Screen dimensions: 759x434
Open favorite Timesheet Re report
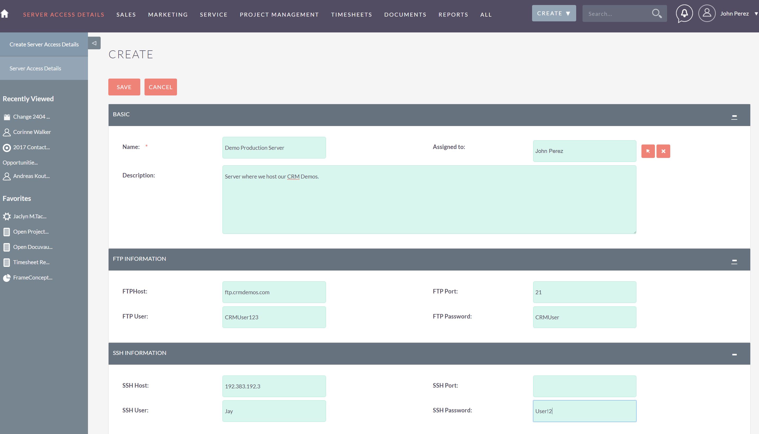tap(31, 262)
